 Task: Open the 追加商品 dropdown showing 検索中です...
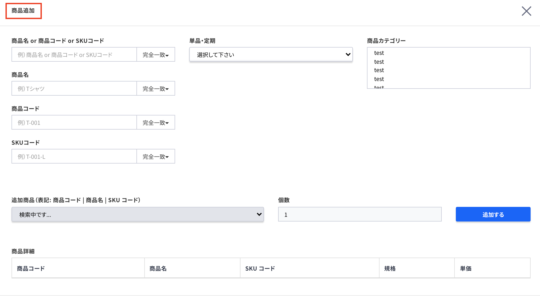(138, 214)
